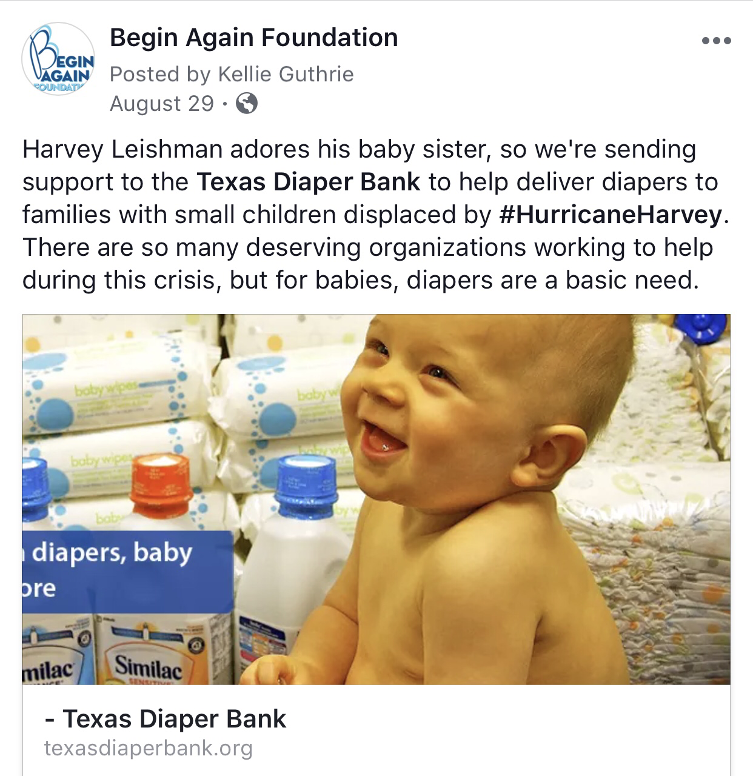This screenshot has width=753, height=776.
Task: Follow the bold Texas Diaper Bank mention
Action: (x=308, y=182)
